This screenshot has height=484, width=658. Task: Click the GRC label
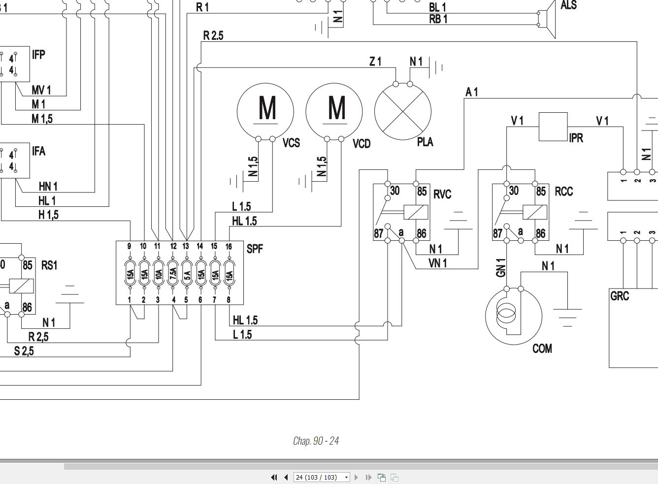[x=620, y=296]
